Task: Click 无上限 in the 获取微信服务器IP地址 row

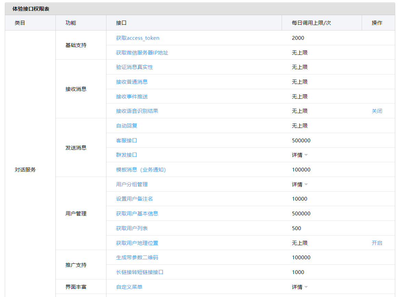Action: 299,53
